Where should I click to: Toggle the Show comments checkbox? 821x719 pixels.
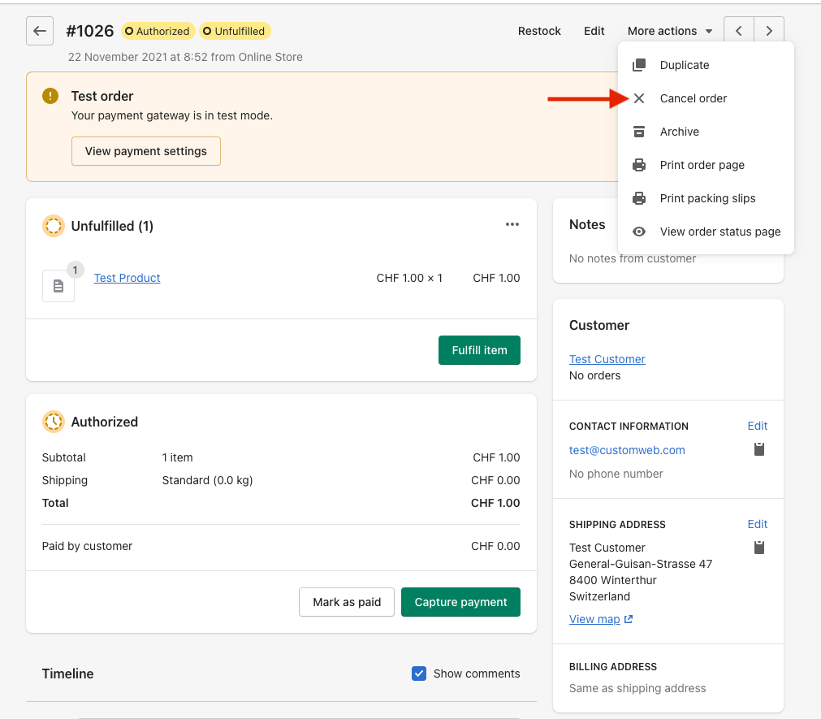tap(419, 674)
